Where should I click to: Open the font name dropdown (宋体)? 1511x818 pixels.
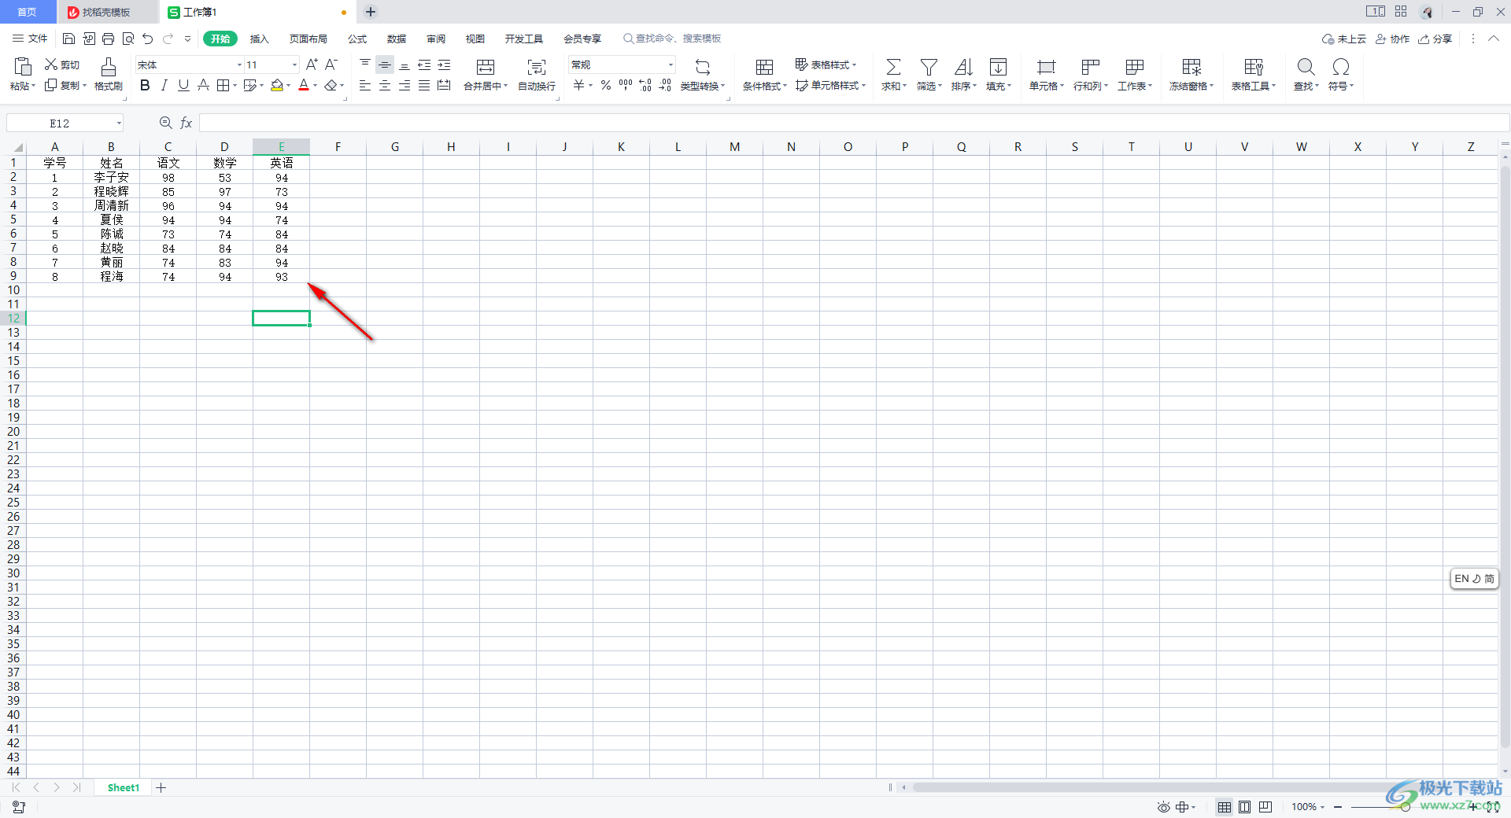coord(239,65)
